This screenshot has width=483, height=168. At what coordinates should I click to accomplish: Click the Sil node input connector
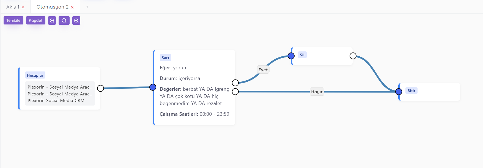[291, 56]
